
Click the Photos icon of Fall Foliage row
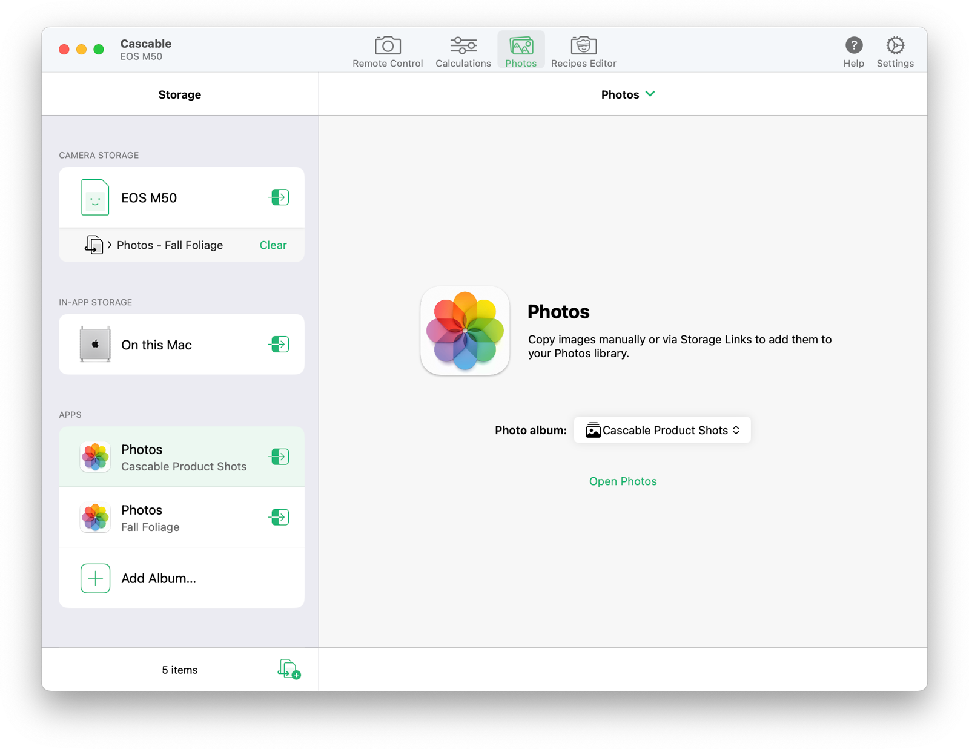coord(95,518)
